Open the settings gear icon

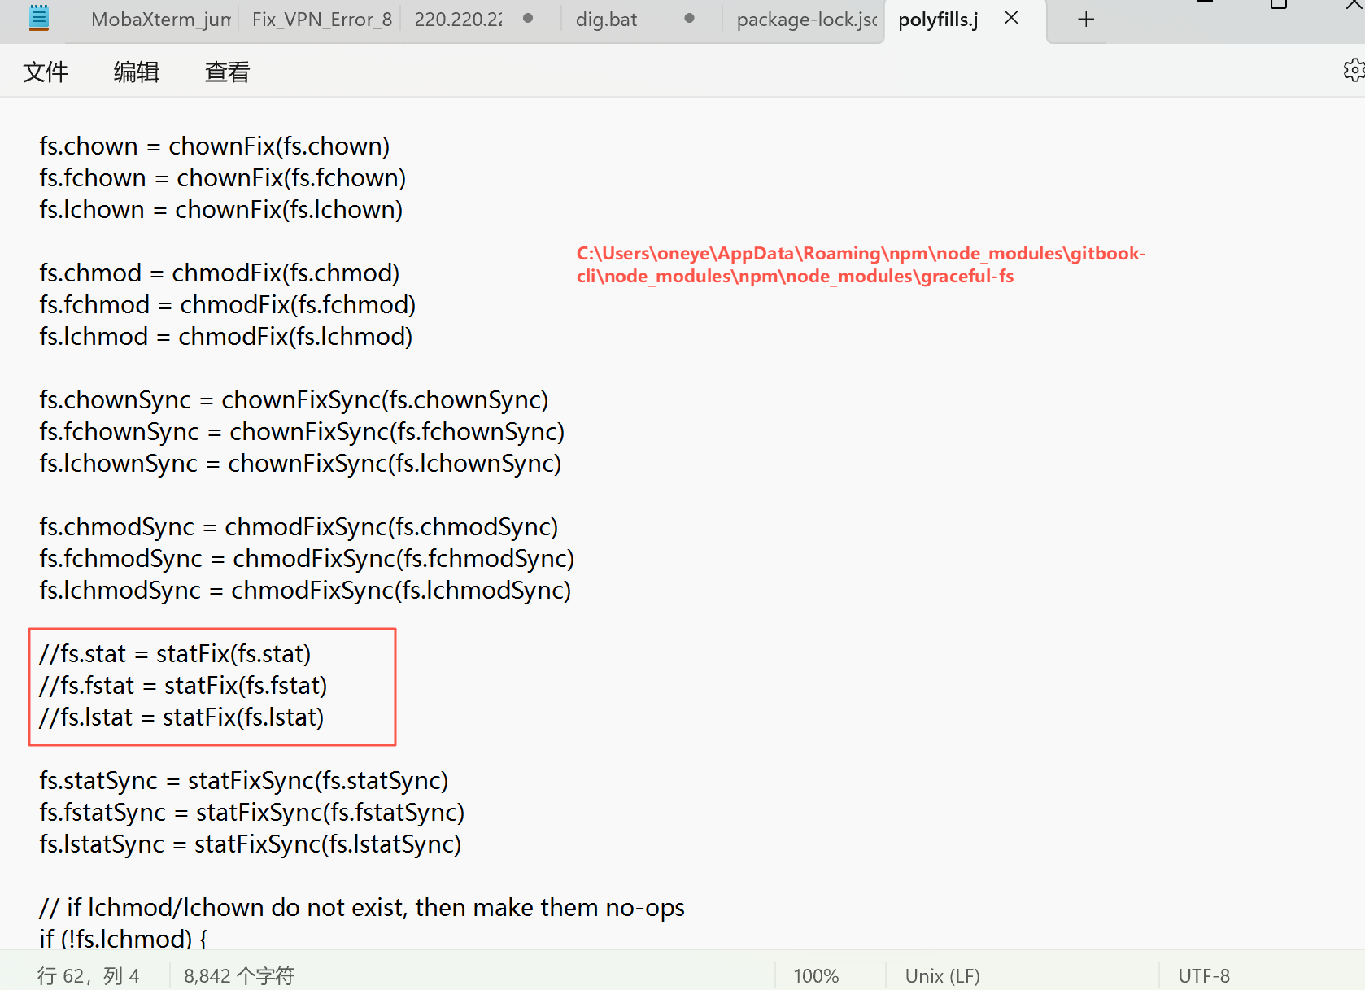[x=1354, y=71]
